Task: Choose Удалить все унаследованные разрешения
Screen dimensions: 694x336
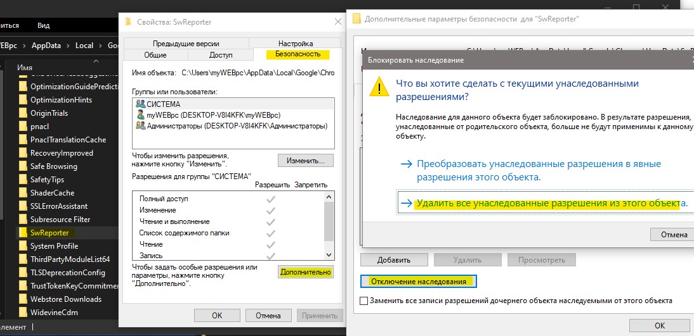Action: 544,203
